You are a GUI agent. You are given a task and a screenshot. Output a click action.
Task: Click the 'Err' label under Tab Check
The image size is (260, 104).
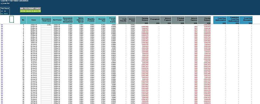[x=2, y=14]
